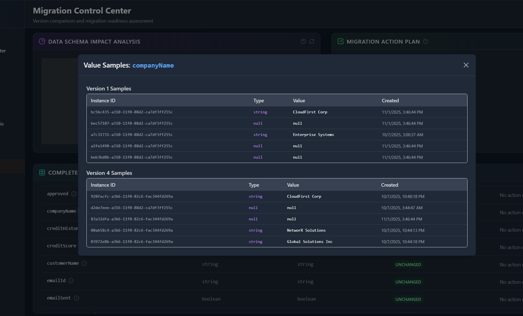
Task: Select companyName field in background table
Action: click(x=61, y=211)
